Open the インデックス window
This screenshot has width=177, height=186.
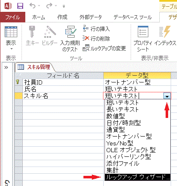pyautogui.click(x=165, y=36)
